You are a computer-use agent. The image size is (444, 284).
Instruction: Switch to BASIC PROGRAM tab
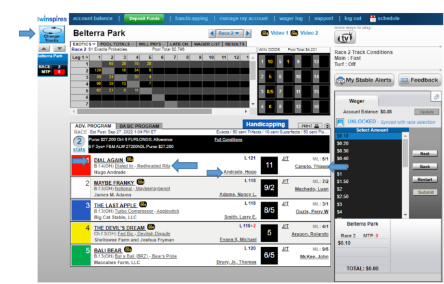pyautogui.click(x=139, y=126)
